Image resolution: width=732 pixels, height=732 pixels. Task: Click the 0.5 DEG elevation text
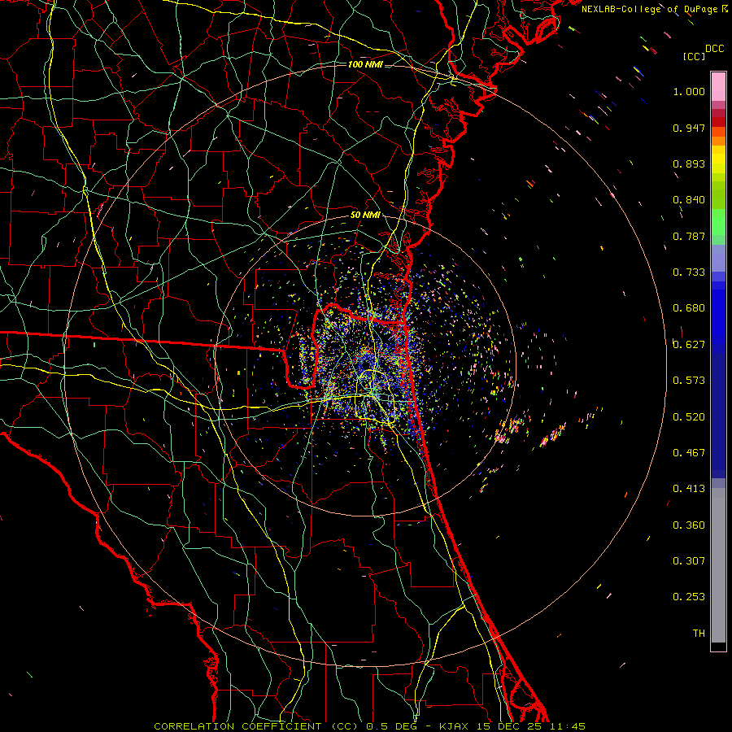coord(391,726)
